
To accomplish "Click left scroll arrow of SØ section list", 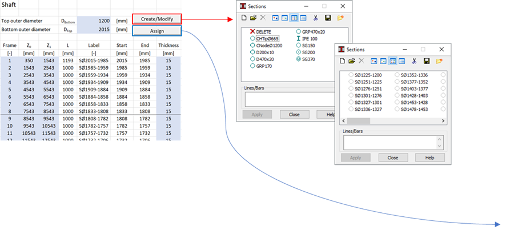I will tap(343, 120).
